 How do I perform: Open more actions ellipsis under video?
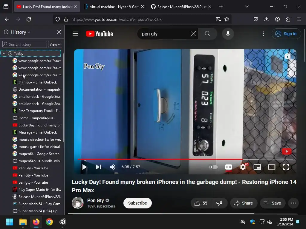(x=293, y=203)
